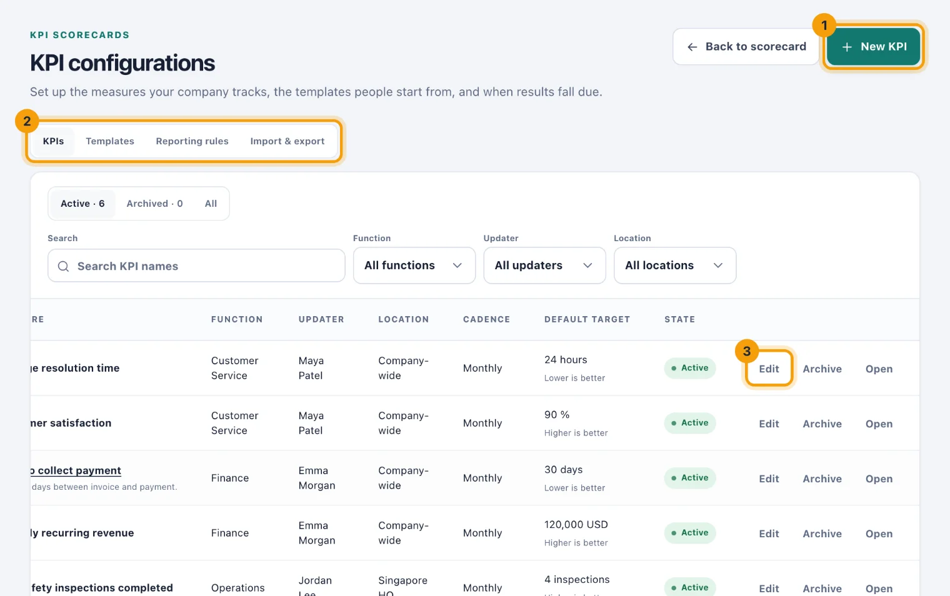Archive the recurring revenue KPI
The image size is (950, 596).
pyautogui.click(x=822, y=534)
